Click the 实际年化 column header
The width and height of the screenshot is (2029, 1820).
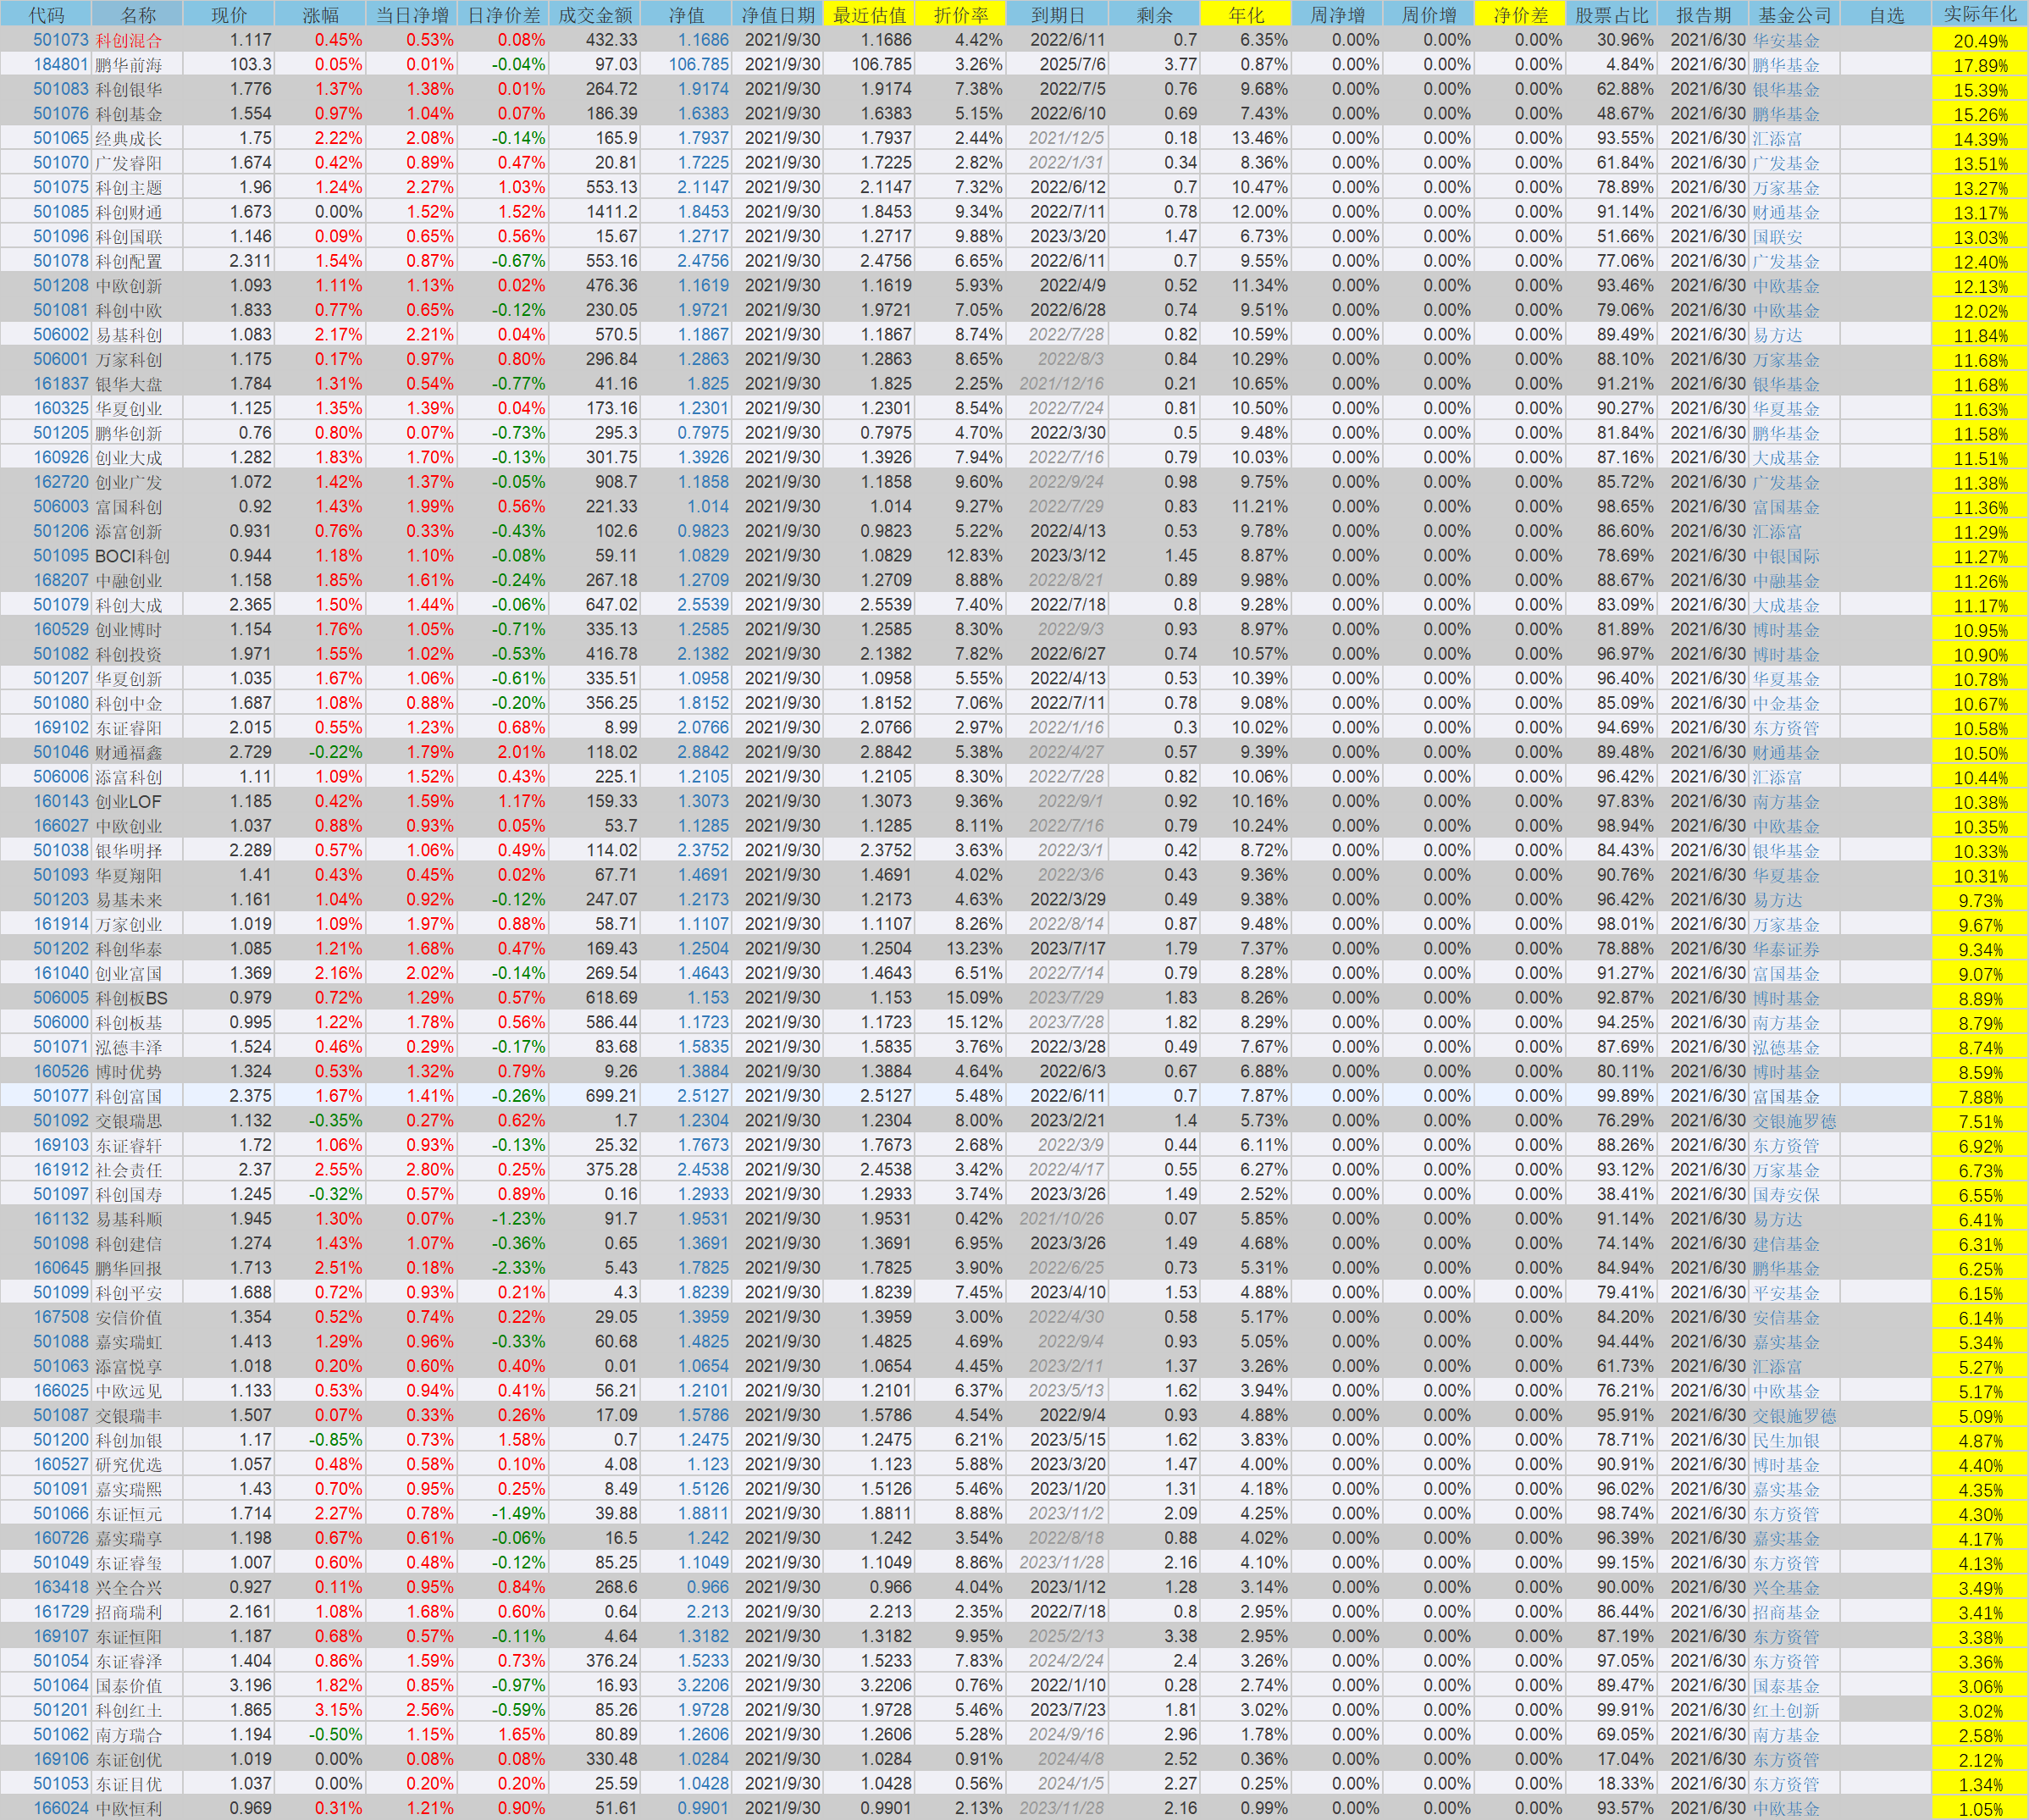coord(1979,14)
